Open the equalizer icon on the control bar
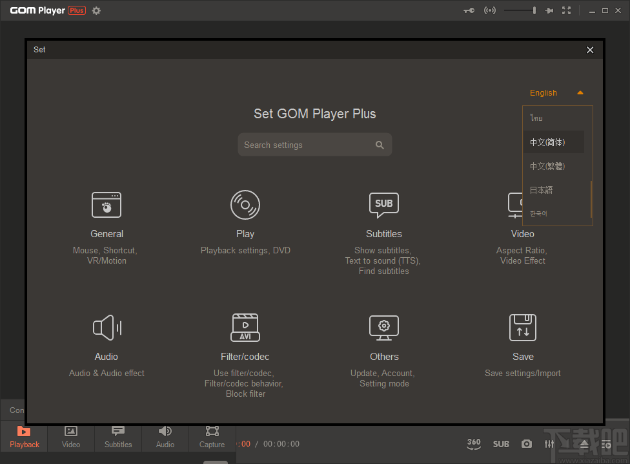 tap(549, 444)
